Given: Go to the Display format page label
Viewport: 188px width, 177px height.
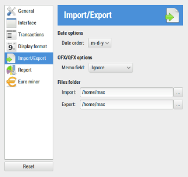Looking at the screenshot, I should [x=32, y=46].
